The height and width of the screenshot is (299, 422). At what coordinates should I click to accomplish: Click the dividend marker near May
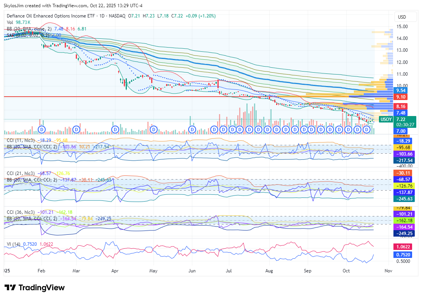(154, 130)
